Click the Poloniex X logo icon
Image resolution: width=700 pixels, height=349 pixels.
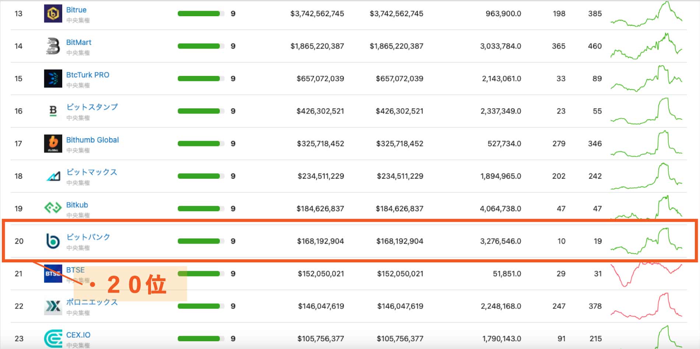pos(53,306)
